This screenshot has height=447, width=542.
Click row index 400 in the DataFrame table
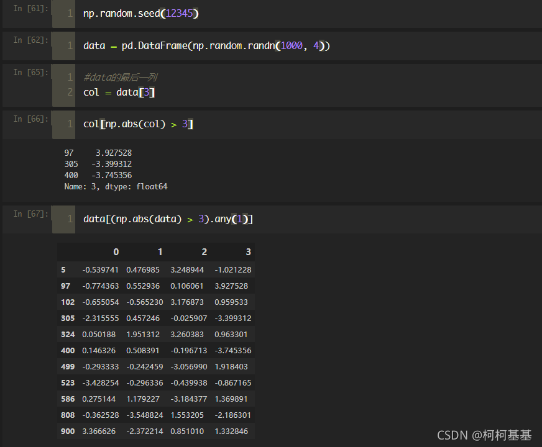(68, 351)
